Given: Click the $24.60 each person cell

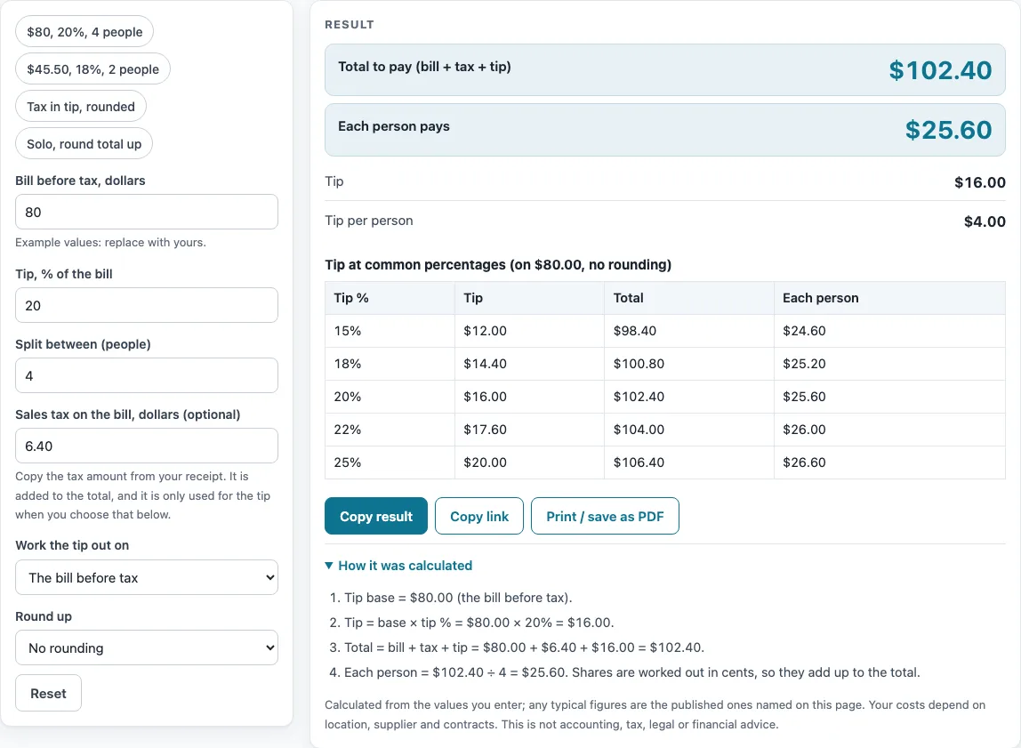Looking at the screenshot, I should [889, 331].
